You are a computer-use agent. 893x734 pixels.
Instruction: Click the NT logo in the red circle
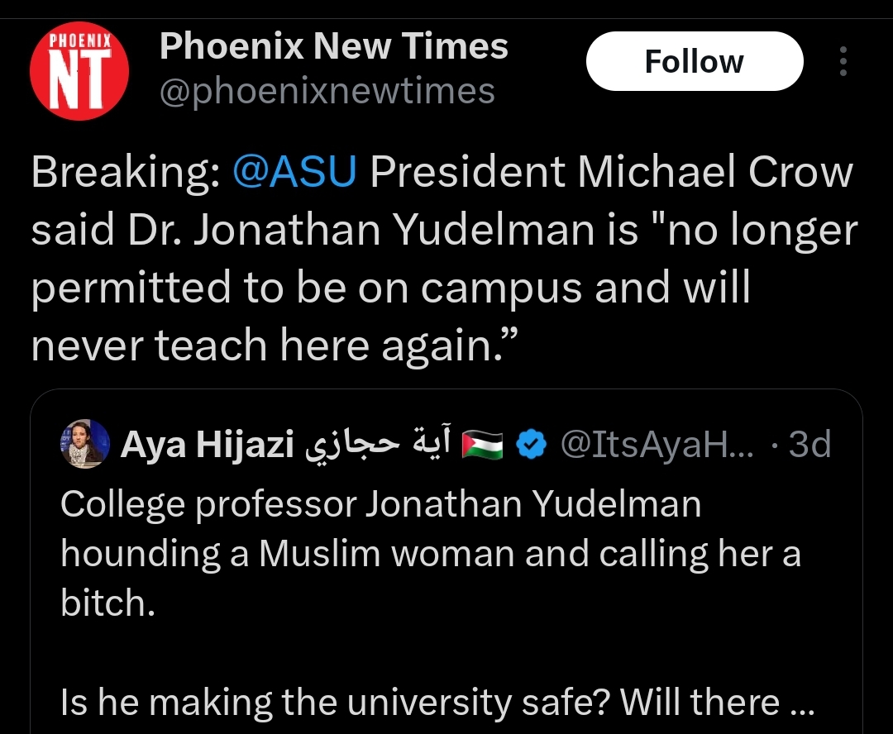(79, 78)
